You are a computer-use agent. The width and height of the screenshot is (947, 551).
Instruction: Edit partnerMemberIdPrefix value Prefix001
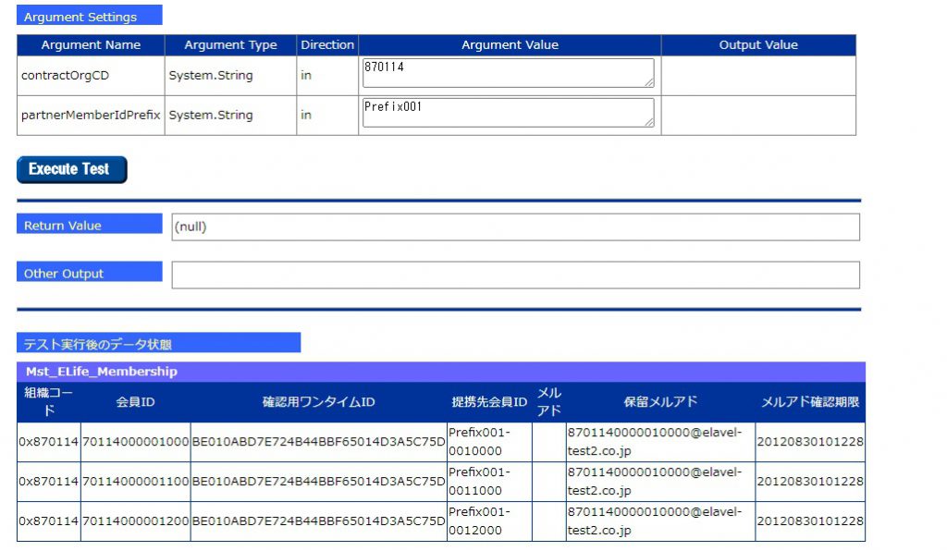(x=508, y=113)
